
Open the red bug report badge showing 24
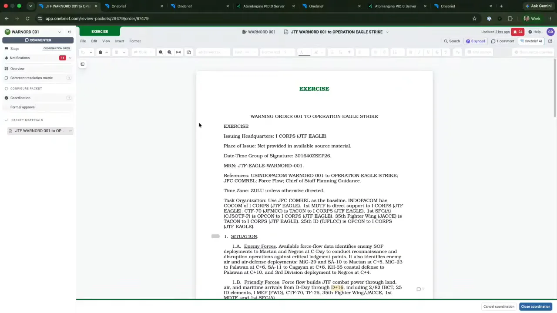click(517, 32)
